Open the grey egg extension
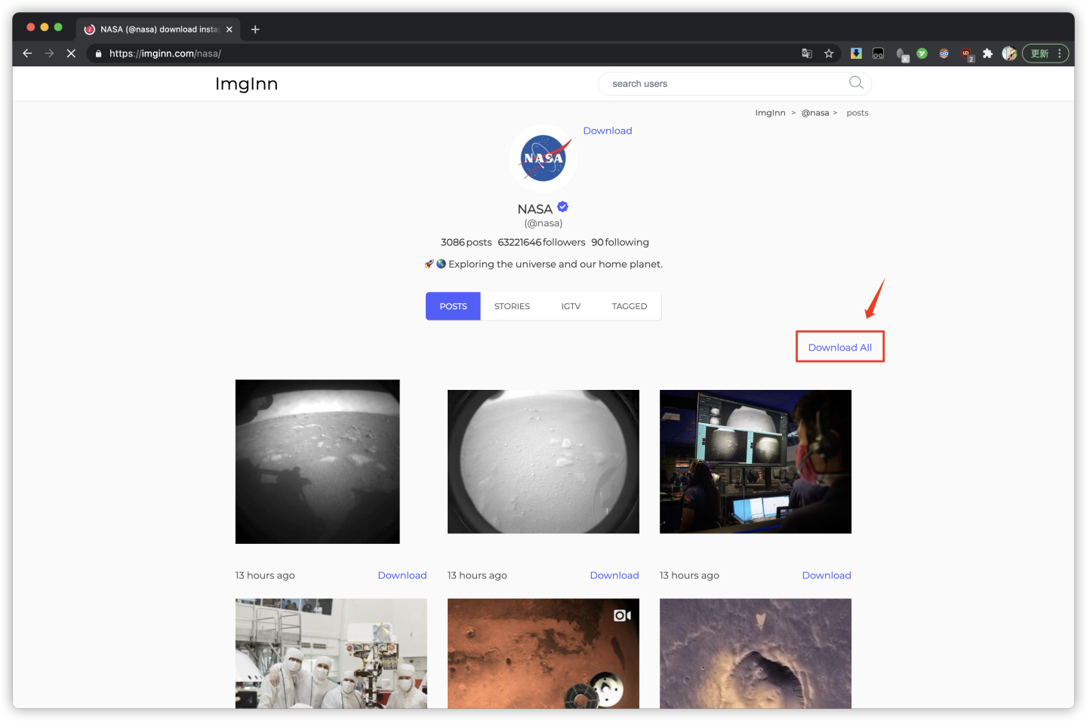 (x=901, y=54)
